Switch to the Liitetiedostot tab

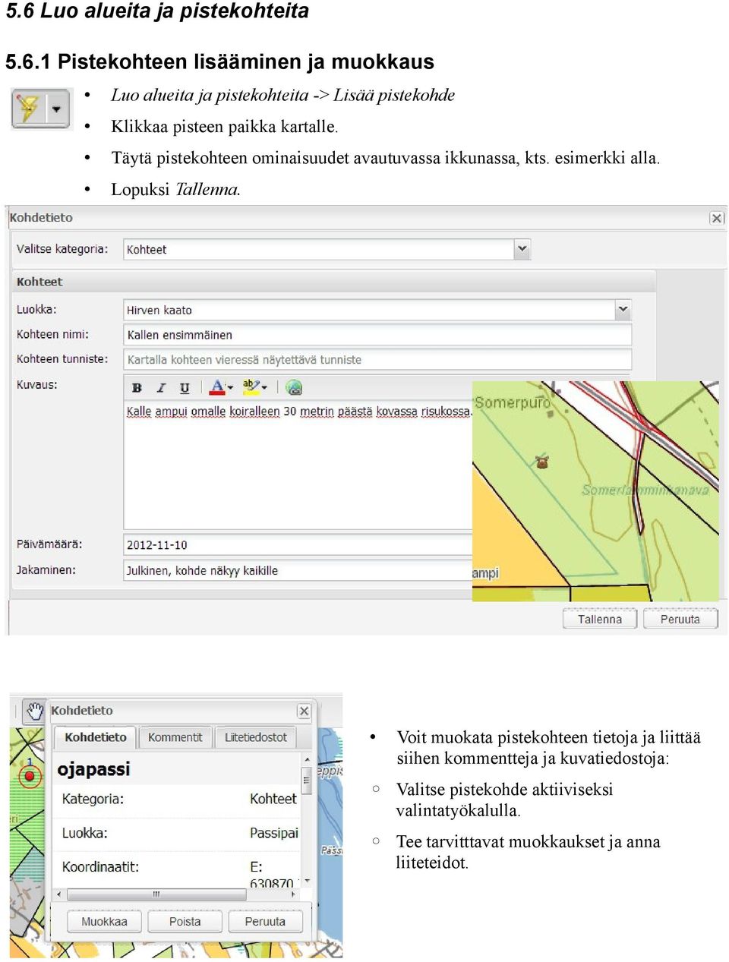coord(256,737)
